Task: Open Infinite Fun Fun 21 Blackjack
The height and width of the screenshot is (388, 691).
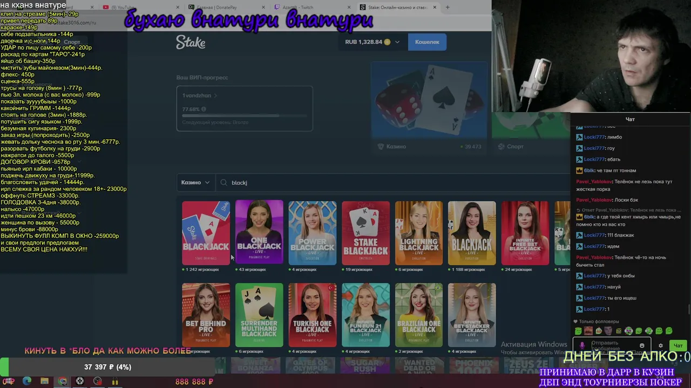Action: coord(365,315)
